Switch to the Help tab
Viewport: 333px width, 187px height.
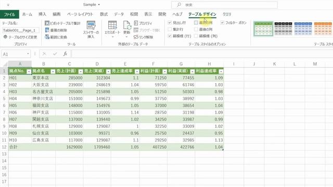coord(177,14)
